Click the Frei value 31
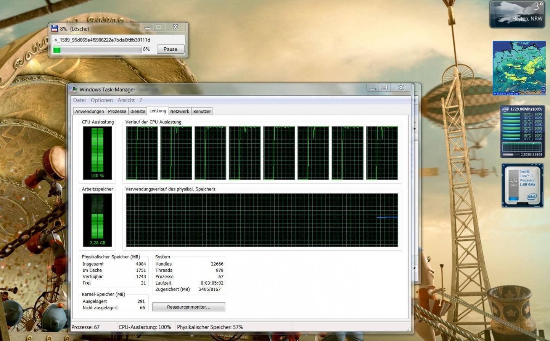The image size is (550, 341). pyautogui.click(x=143, y=283)
